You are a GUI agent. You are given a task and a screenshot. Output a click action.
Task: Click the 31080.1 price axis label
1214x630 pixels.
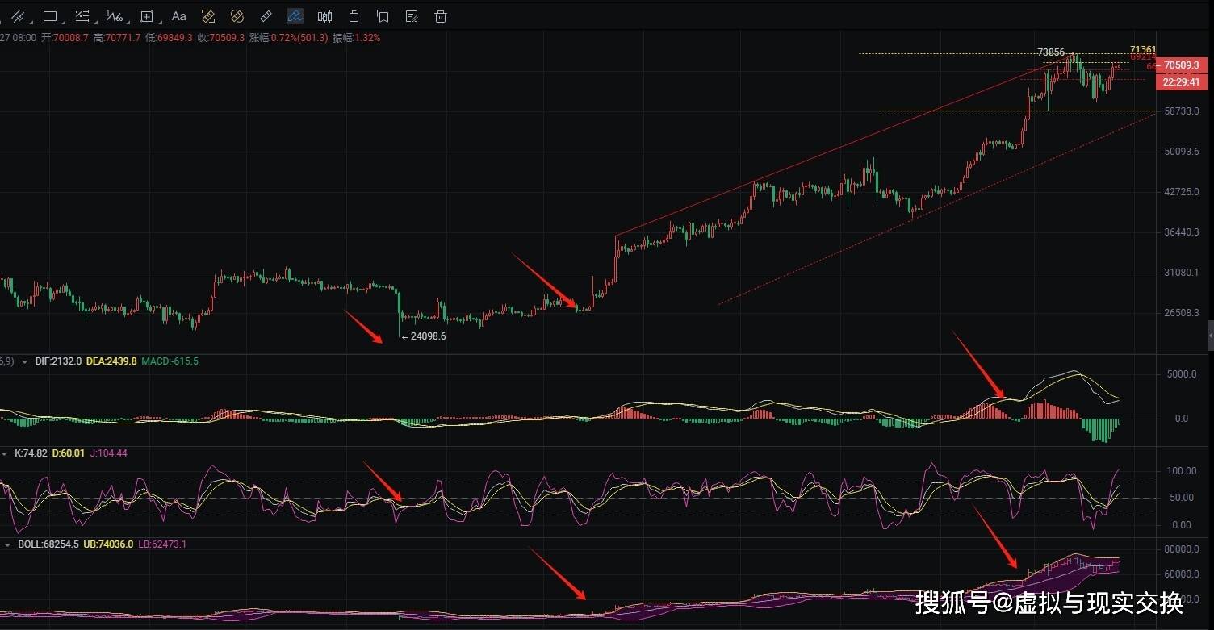pos(1181,273)
